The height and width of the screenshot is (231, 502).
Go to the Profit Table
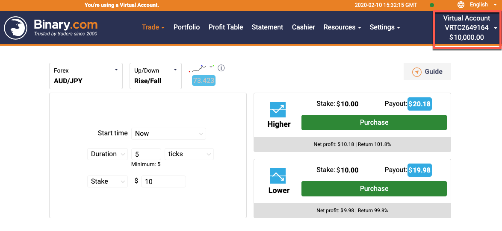click(226, 27)
